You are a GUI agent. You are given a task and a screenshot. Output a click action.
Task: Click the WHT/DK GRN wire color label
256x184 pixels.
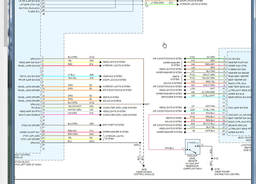75,110
